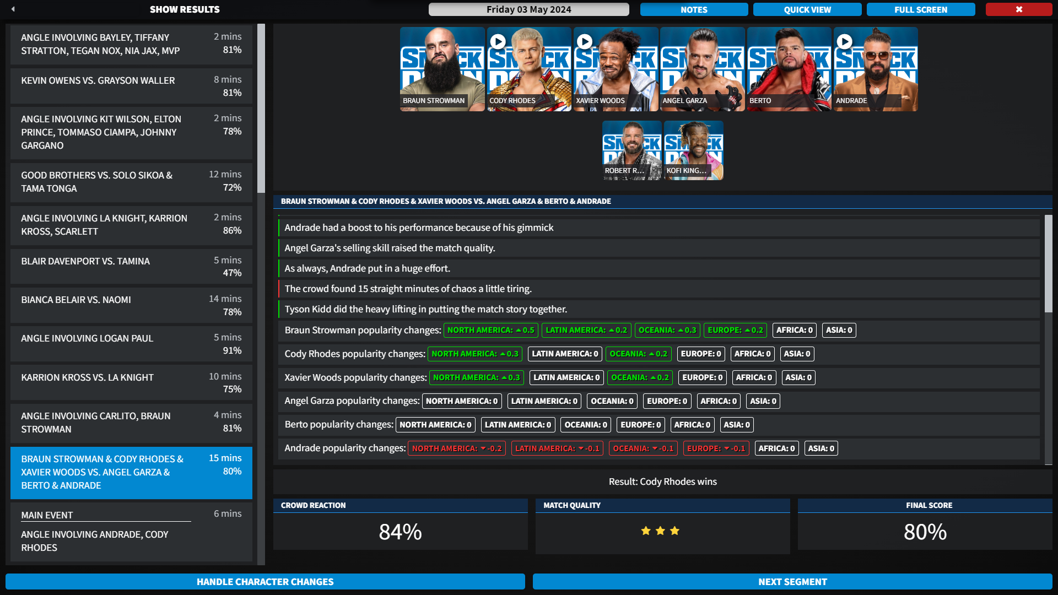This screenshot has height=595, width=1058.
Task: Click the match notes scrollbar
Action: point(1048,264)
